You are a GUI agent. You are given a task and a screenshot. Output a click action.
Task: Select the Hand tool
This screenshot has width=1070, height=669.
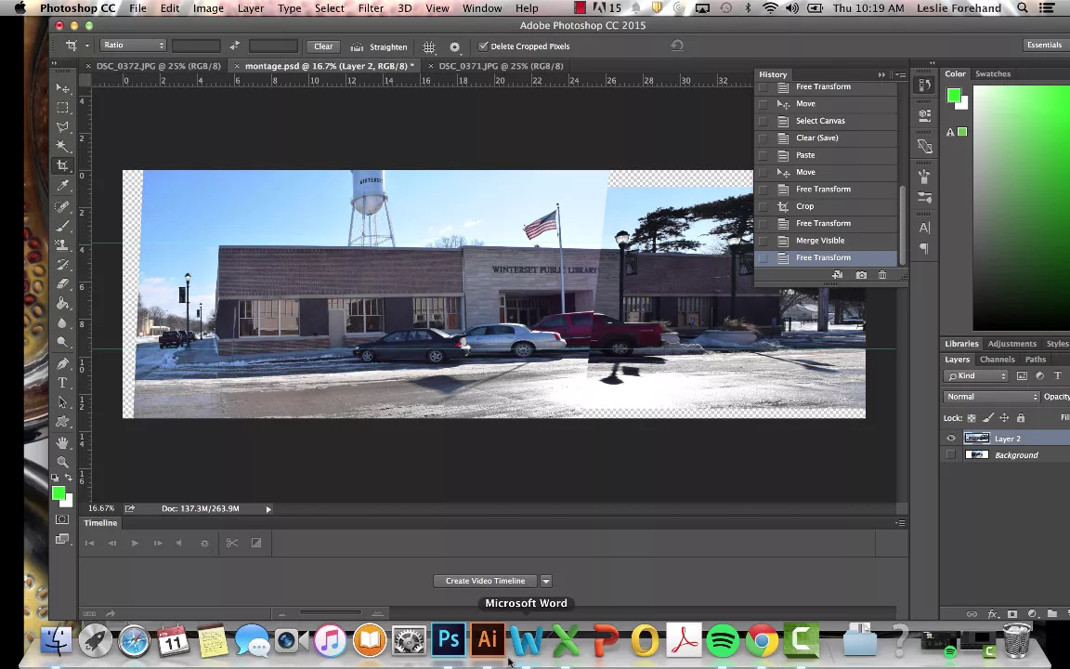point(62,442)
